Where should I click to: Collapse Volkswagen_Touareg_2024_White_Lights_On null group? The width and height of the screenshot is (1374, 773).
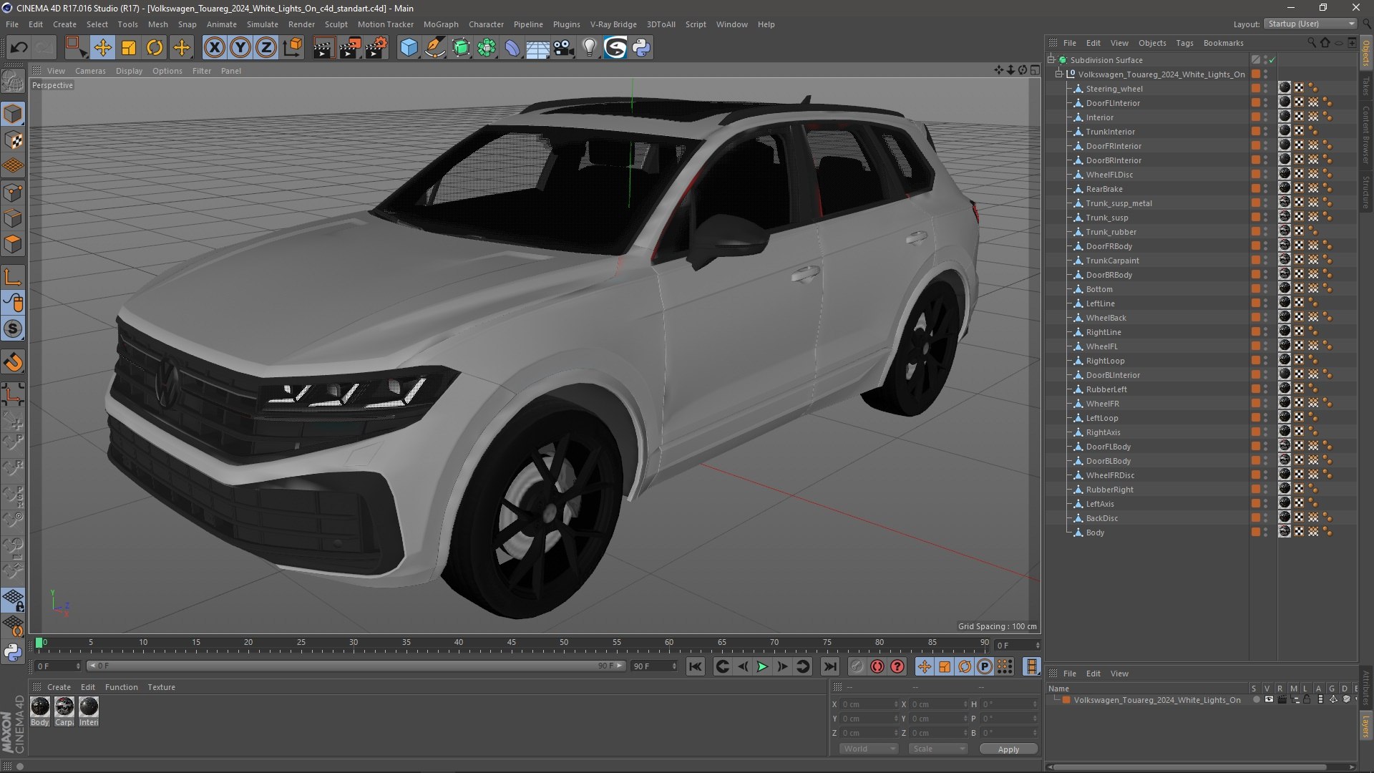click(x=1059, y=74)
